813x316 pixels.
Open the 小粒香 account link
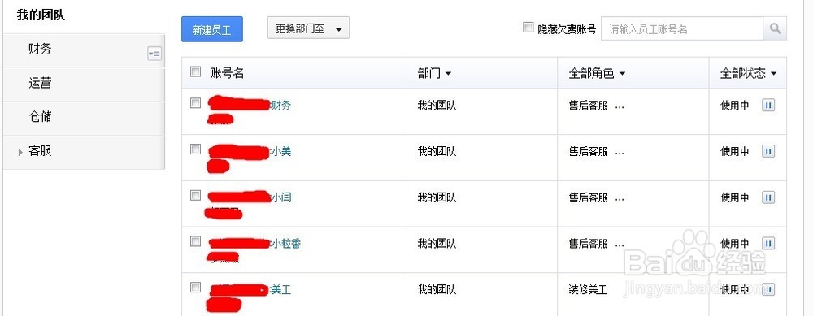tap(285, 244)
